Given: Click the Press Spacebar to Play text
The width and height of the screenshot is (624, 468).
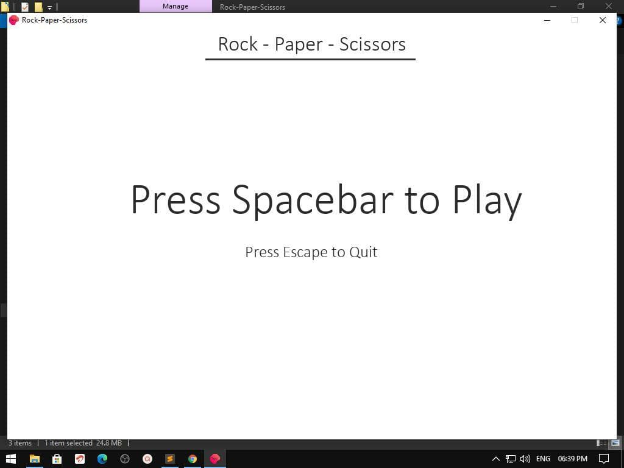Looking at the screenshot, I should 326,200.
